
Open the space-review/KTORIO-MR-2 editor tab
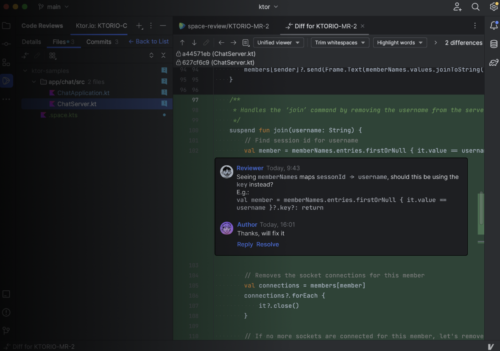click(x=224, y=26)
